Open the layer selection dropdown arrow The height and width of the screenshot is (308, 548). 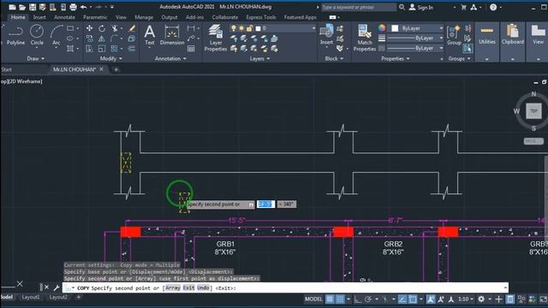pyautogui.click(x=313, y=28)
